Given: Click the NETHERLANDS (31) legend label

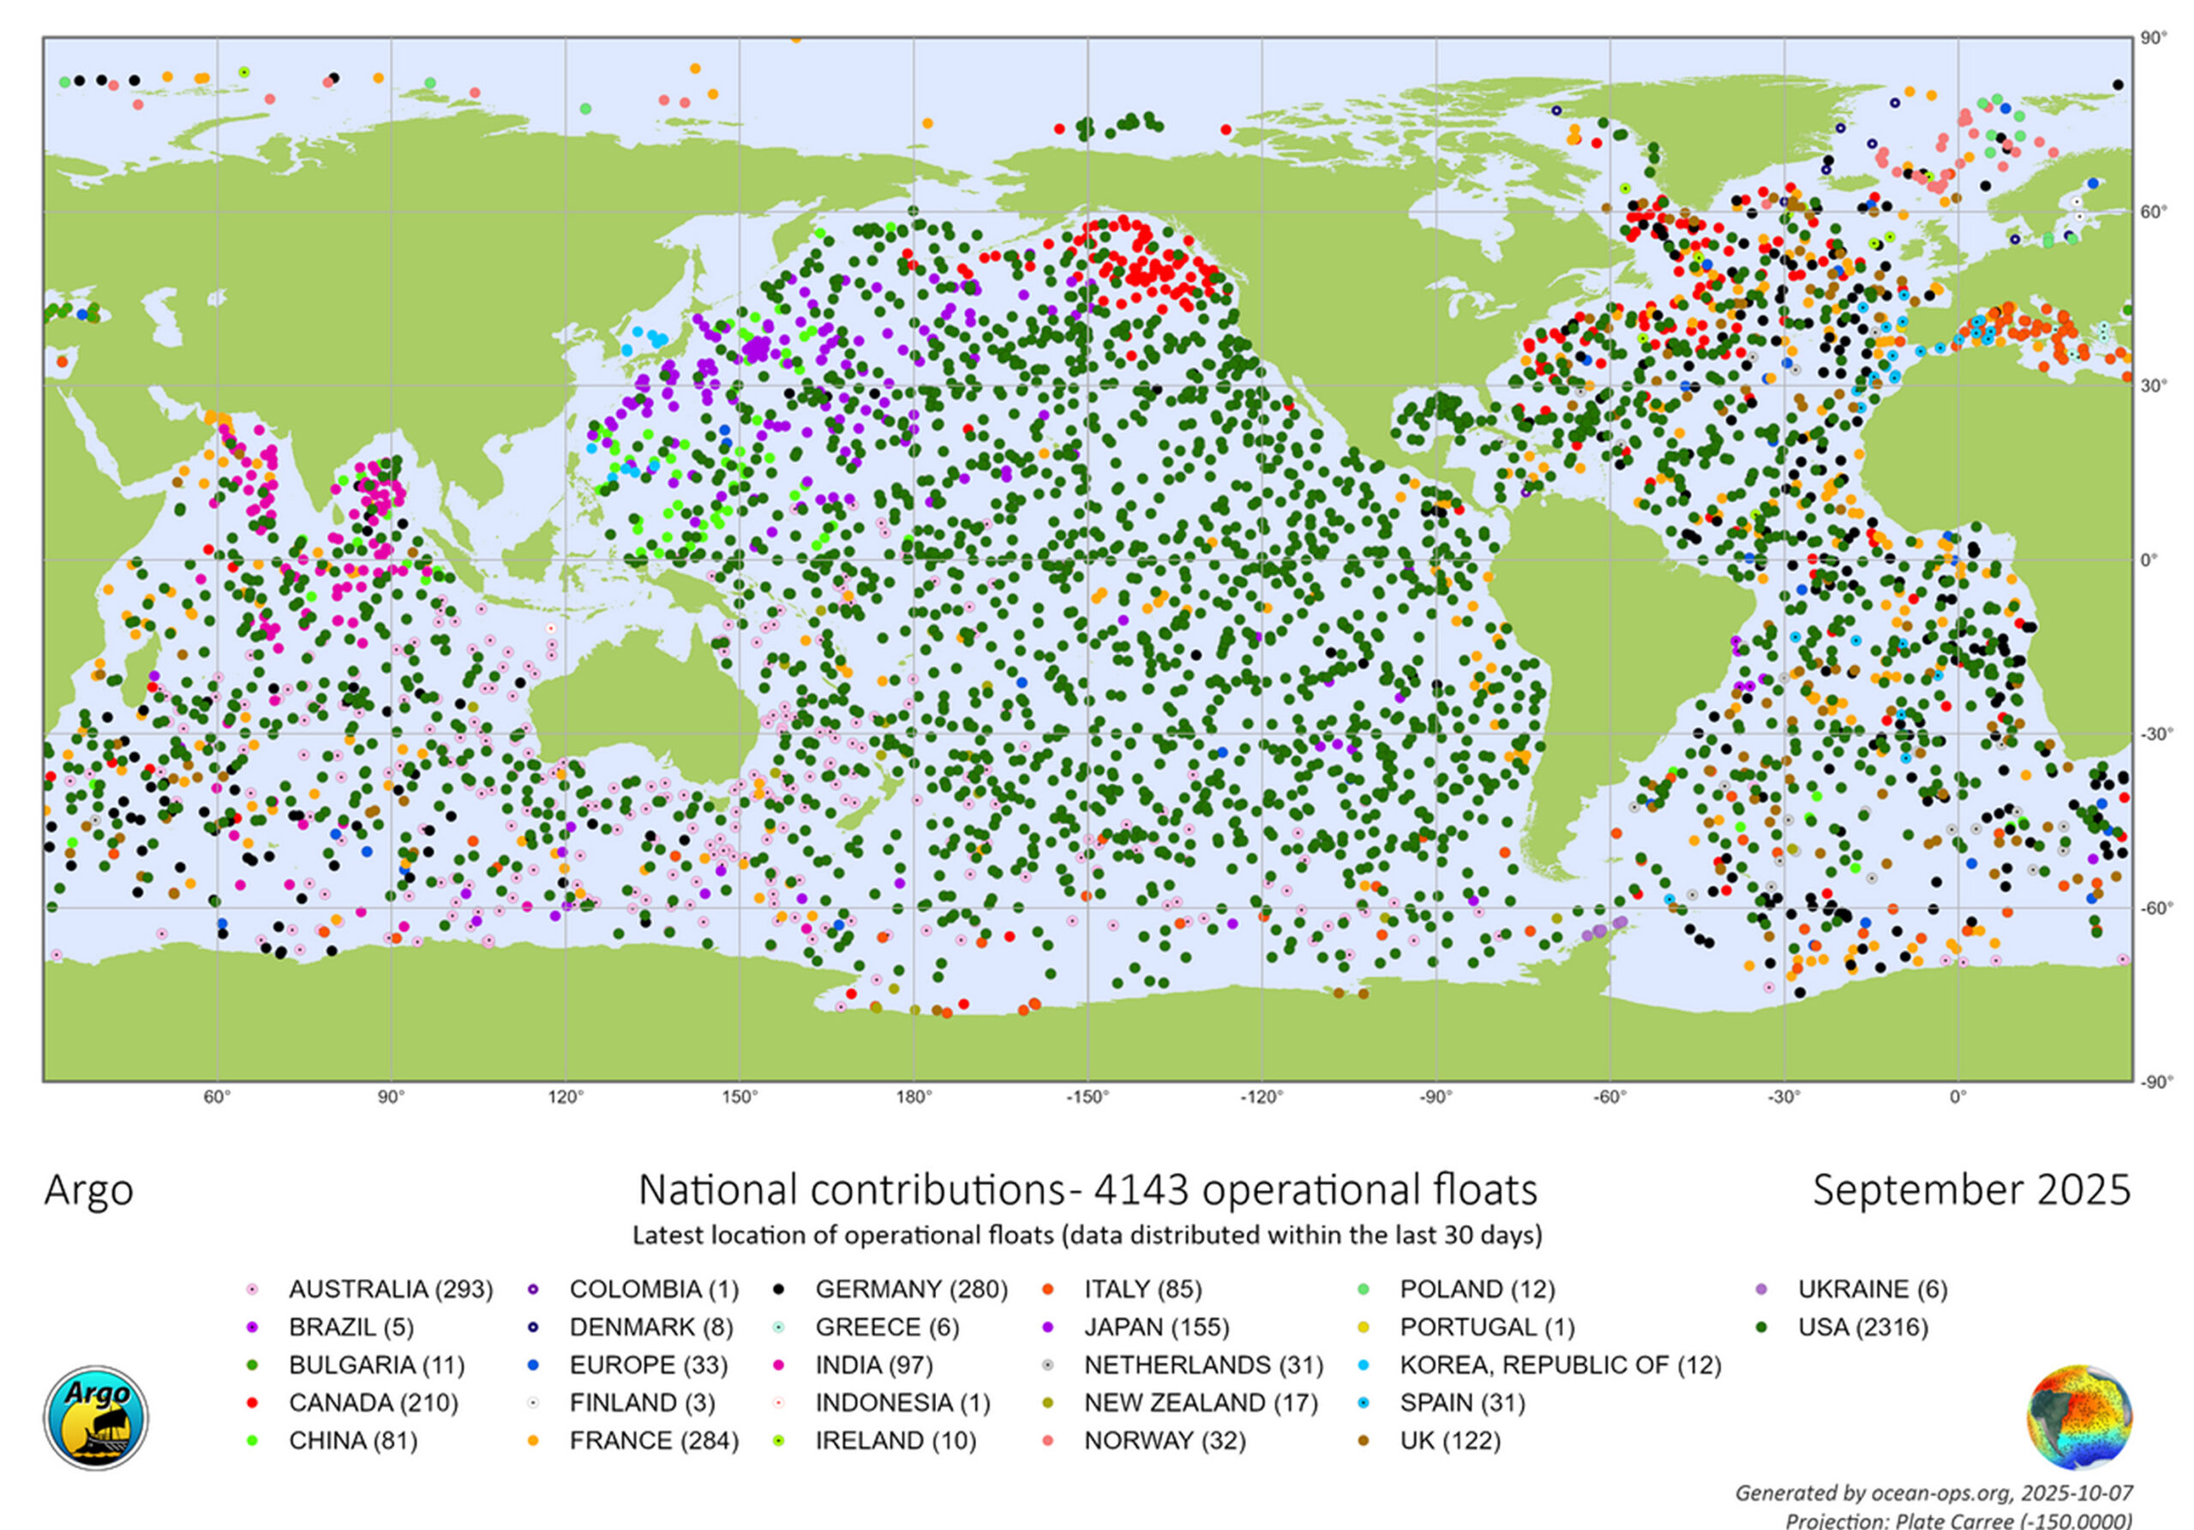Looking at the screenshot, I should 1203,1365.
